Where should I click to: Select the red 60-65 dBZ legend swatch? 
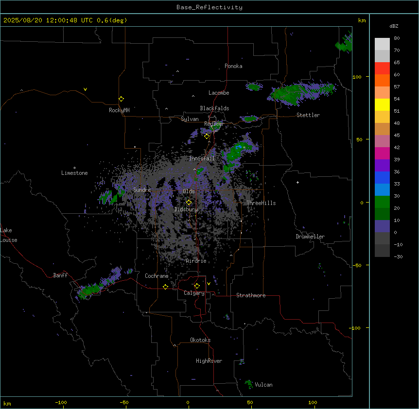[x=382, y=68]
